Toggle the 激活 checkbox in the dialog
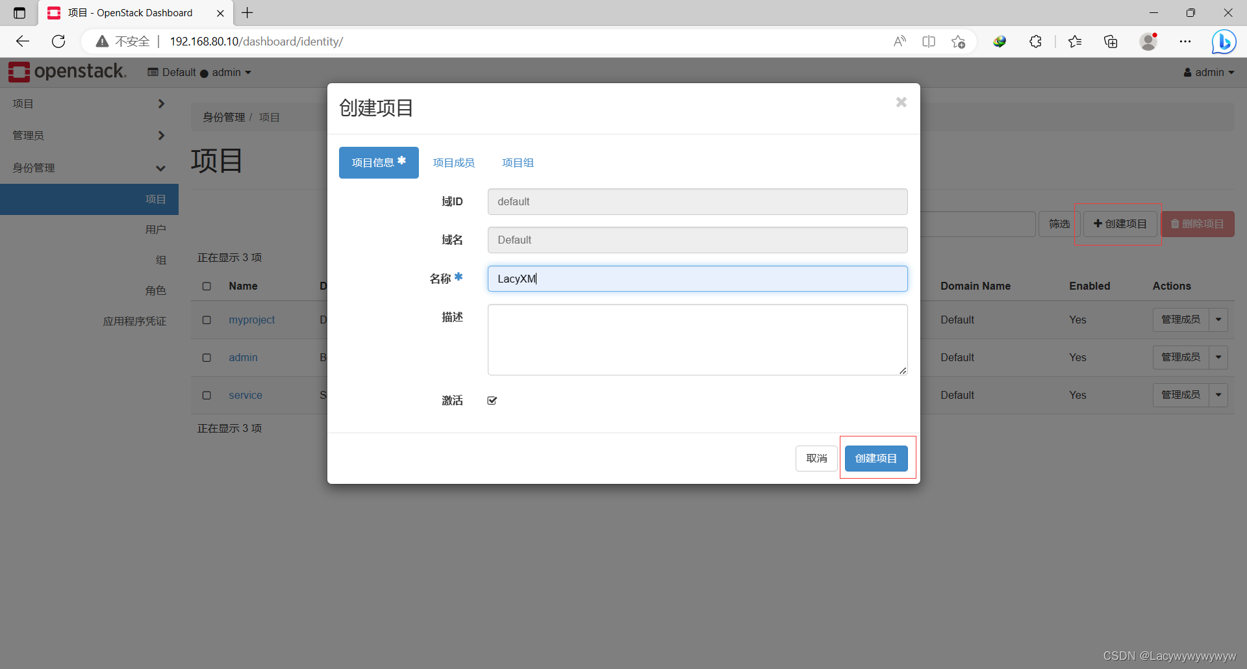1247x669 pixels. pos(492,400)
